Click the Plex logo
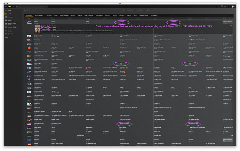The width and height of the screenshot is (240, 151). 9,7
